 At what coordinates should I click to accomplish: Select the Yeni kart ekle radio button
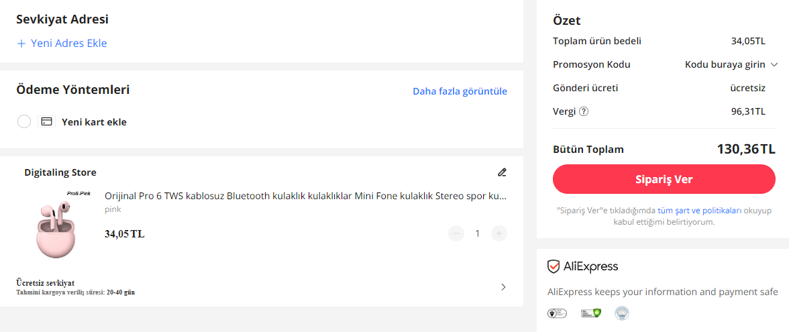24,122
